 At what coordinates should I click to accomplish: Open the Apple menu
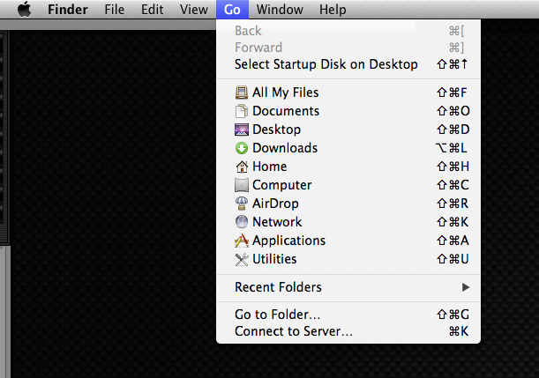pyautogui.click(x=24, y=10)
